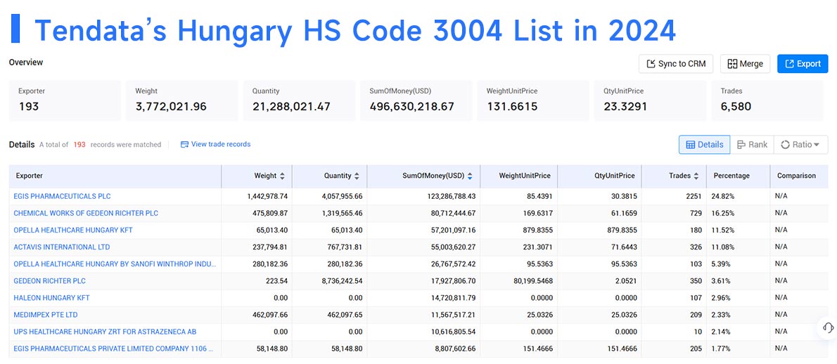
Task: Open UPS HEALTHCARE HUNGARY ZRT FOR ASTRAZENECA AB
Action: coord(106,332)
